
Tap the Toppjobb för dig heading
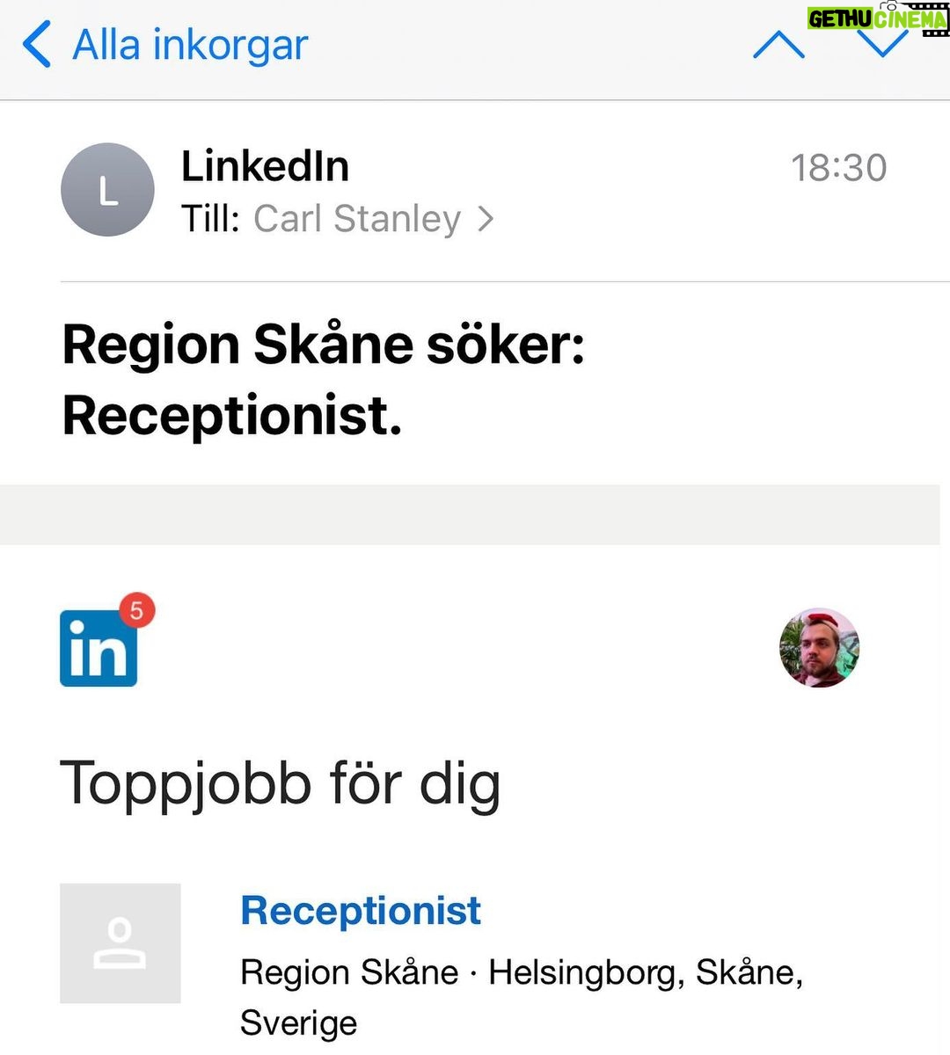tap(280, 782)
